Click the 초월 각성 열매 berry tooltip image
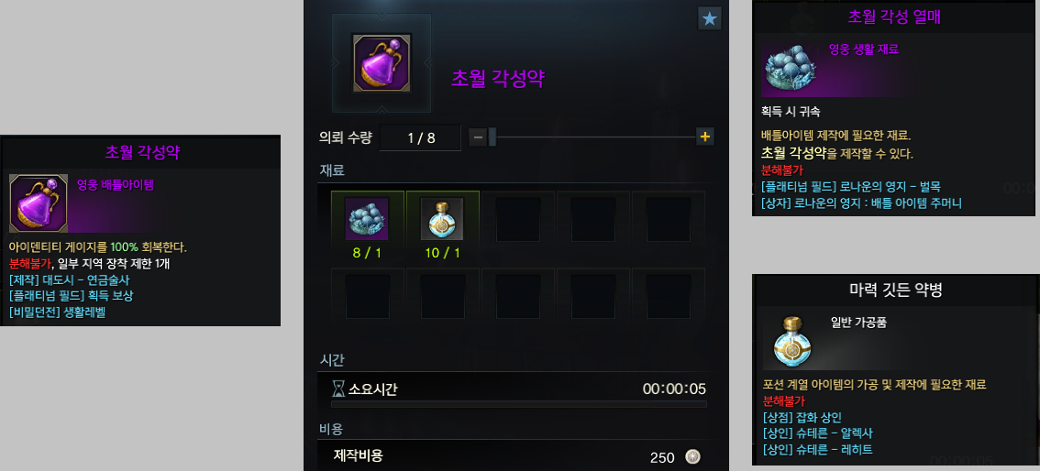 tap(792, 69)
